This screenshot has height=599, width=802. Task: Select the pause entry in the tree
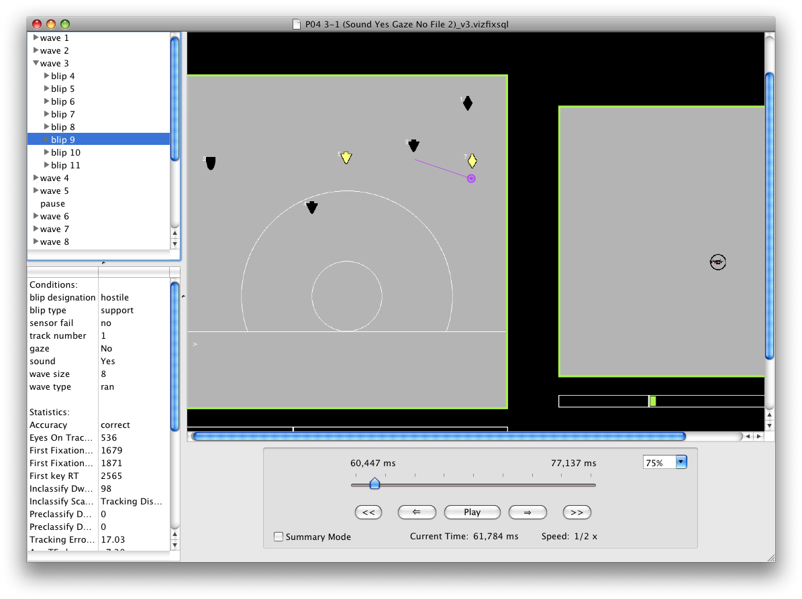pos(52,203)
